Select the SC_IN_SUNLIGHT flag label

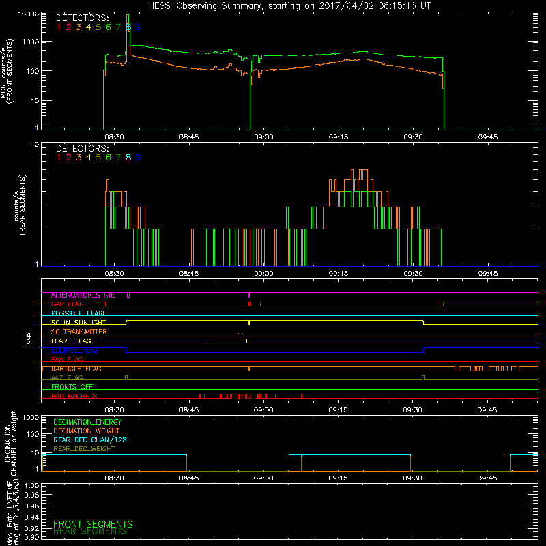click(78, 323)
